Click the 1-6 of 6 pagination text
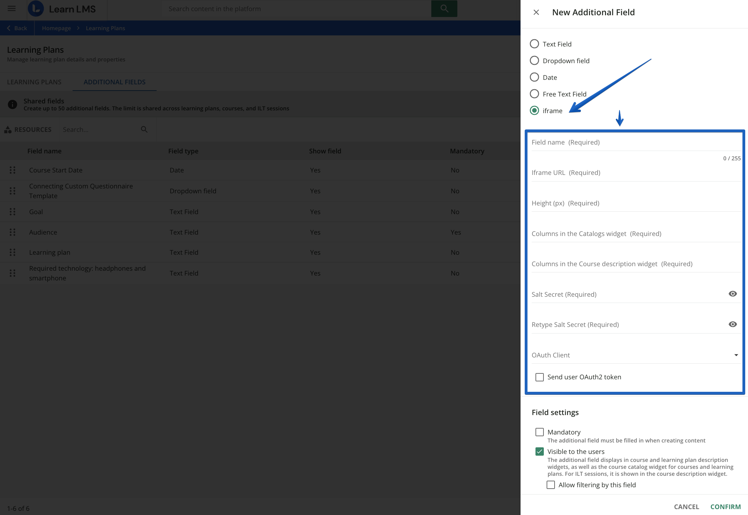The image size is (748, 515). 18,508
